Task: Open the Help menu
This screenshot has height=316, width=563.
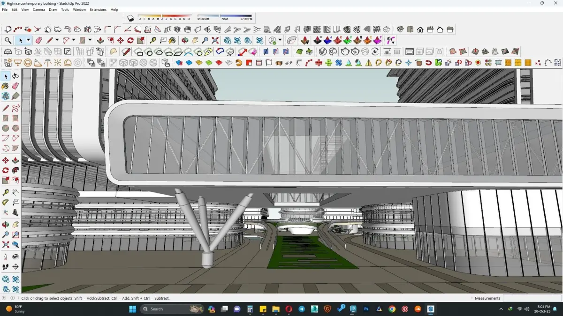Action: [114, 9]
